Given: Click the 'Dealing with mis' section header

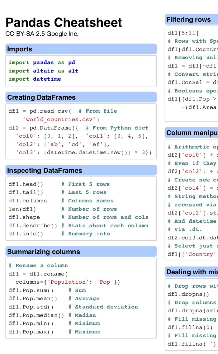Looking at the screenshot, I should tap(191, 272).
